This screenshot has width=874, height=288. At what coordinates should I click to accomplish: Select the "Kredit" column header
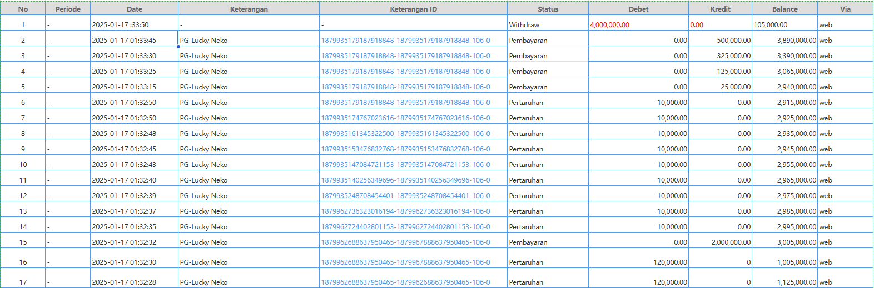pyautogui.click(x=720, y=9)
